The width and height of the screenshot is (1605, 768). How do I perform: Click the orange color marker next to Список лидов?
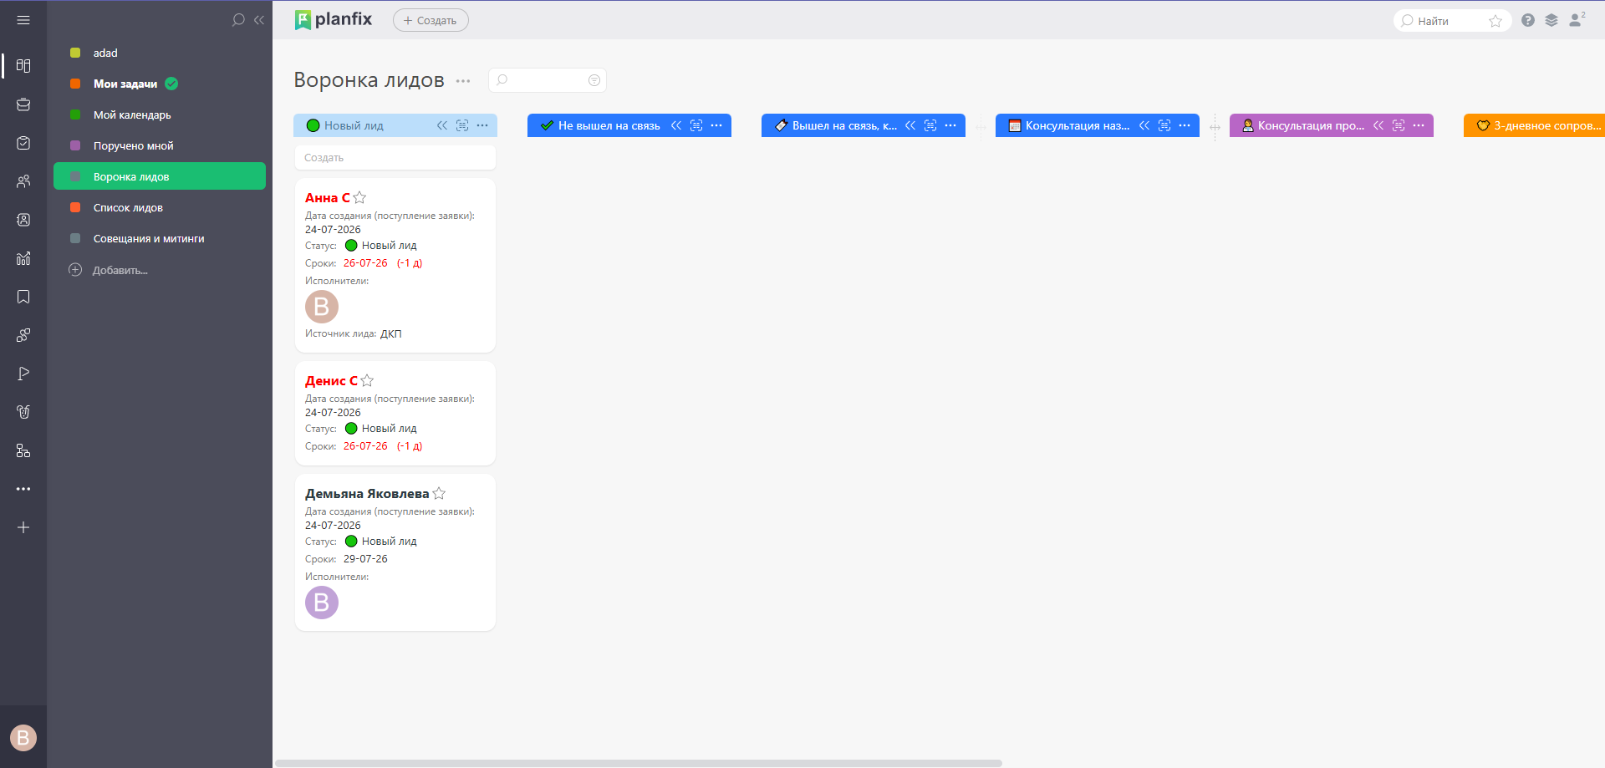(x=75, y=207)
